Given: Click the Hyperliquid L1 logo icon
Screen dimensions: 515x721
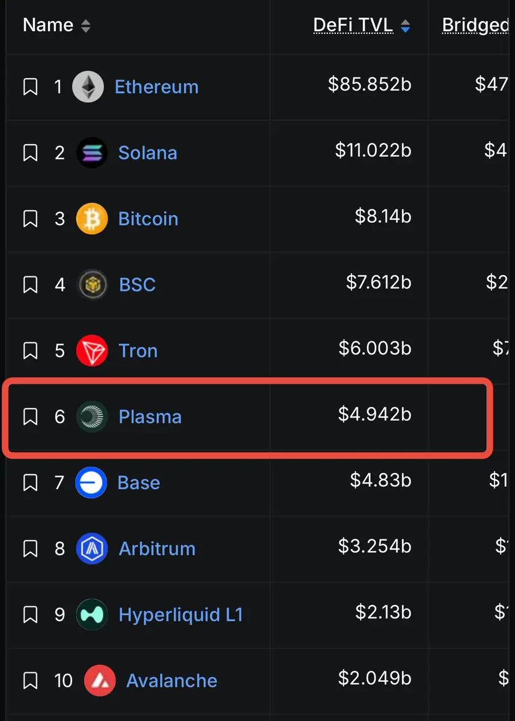Looking at the screenshot, I should [x=92, y=615].
